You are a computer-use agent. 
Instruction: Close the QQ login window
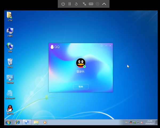(110, 46)
